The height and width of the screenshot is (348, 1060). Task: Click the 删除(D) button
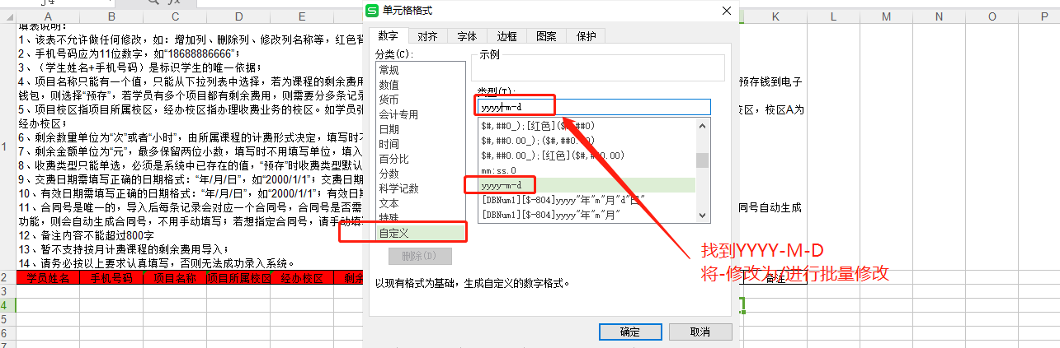pos(420,258)
